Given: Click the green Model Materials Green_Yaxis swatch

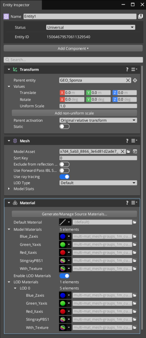Looking at the screenshot, I should click(63, 245).
